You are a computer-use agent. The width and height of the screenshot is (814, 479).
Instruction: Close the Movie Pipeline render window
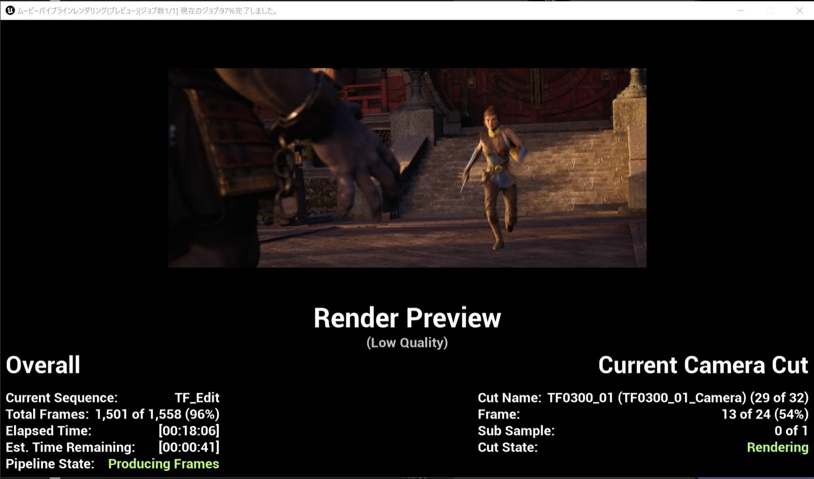tap(799, 10)
